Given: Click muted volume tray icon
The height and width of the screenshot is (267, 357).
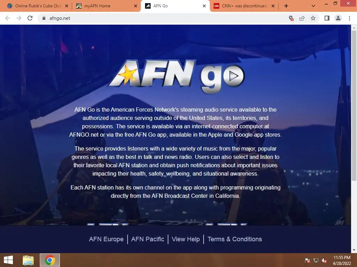Looking at the screenshot, I should point(324,260).
